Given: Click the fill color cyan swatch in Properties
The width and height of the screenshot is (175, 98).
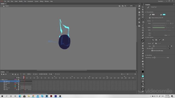Looking at the screenshot, I should click(164, 14).
